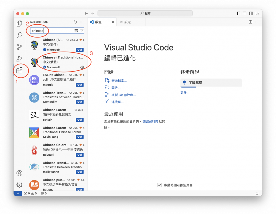Install Chinese Lorem by catlair
Image resolution: width=276 pixels, height=214 pixels.
click(x=80, y=120)
